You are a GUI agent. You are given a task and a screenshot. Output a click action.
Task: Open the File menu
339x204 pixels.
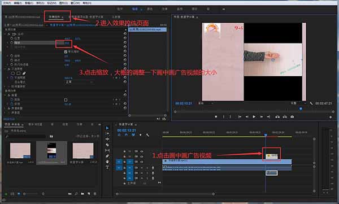click(7, 3)
